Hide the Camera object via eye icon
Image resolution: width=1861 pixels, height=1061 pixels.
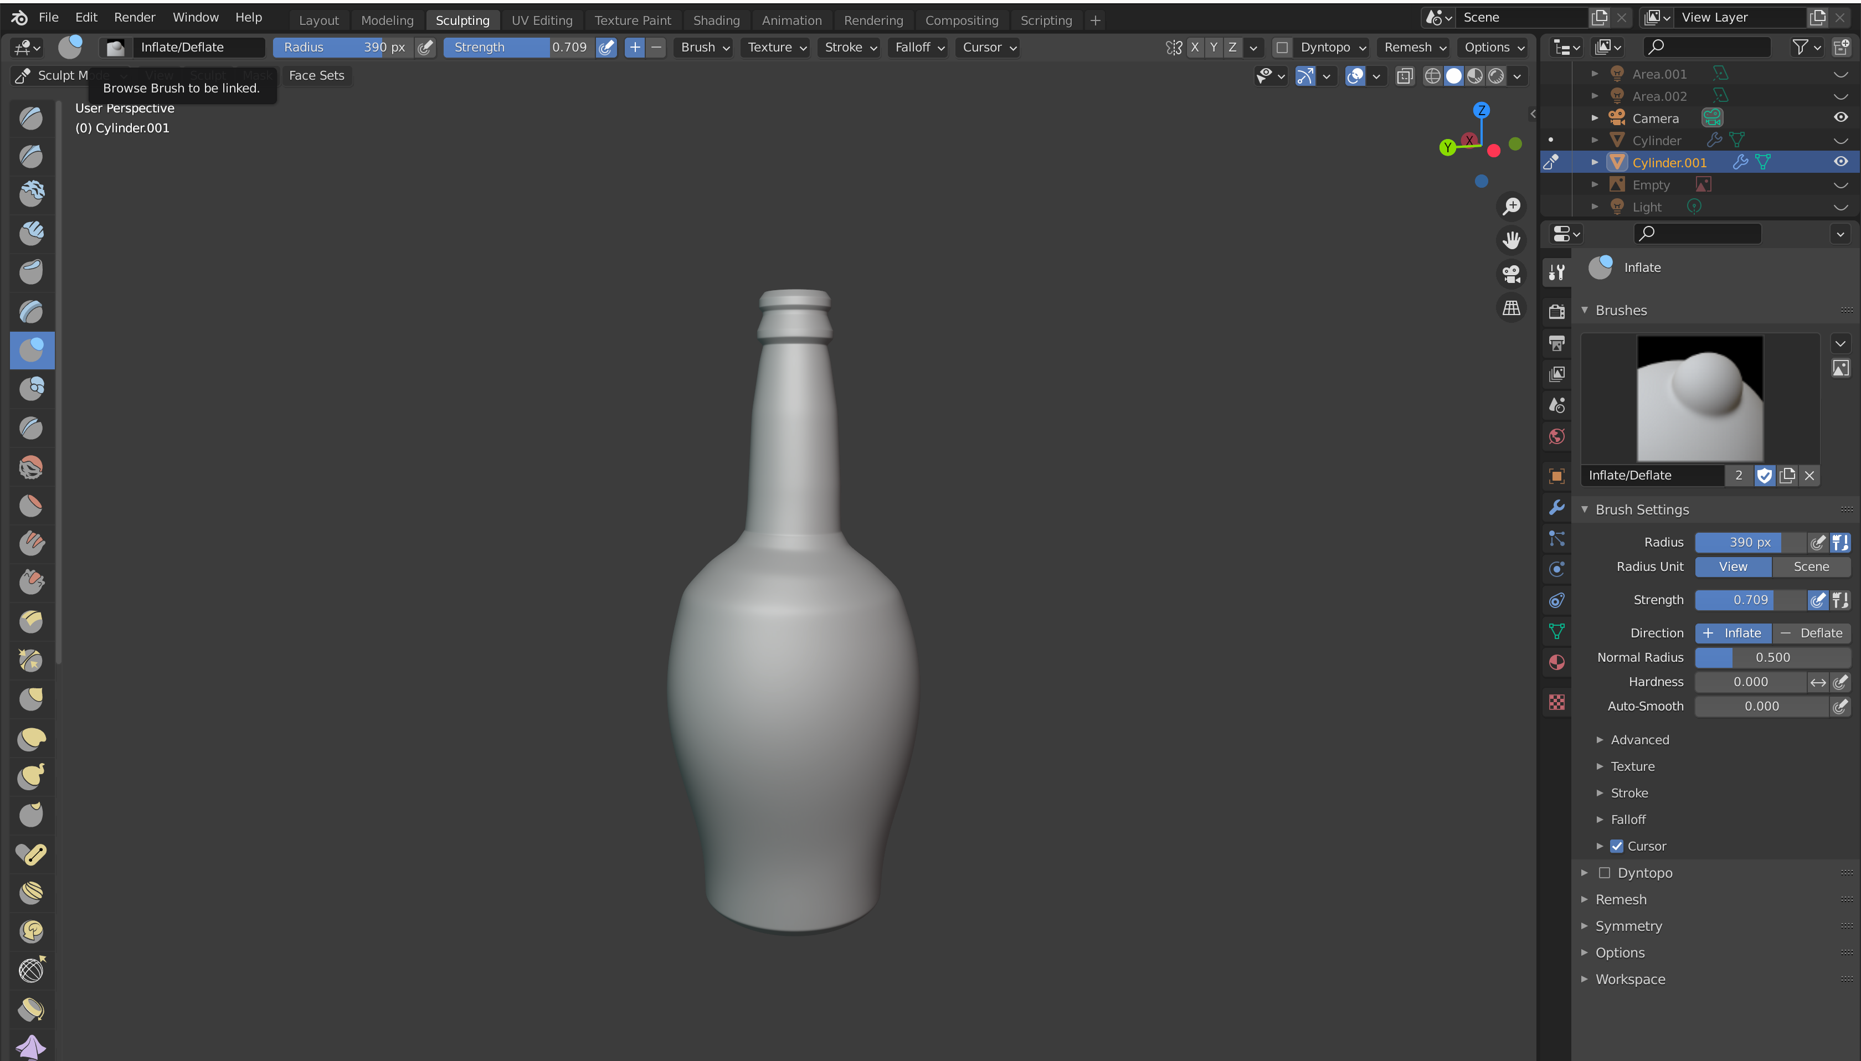tap(1841, 117)
